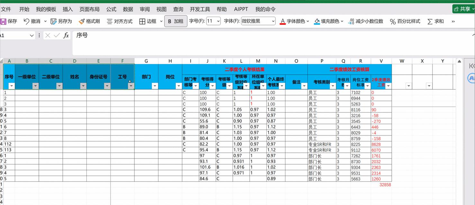475x205 pixels.
Task: Open the font size (字号) combo box
Action: point(213,21)
